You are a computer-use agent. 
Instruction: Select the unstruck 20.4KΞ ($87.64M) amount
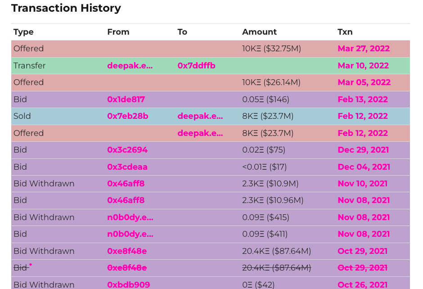(276, 251)
